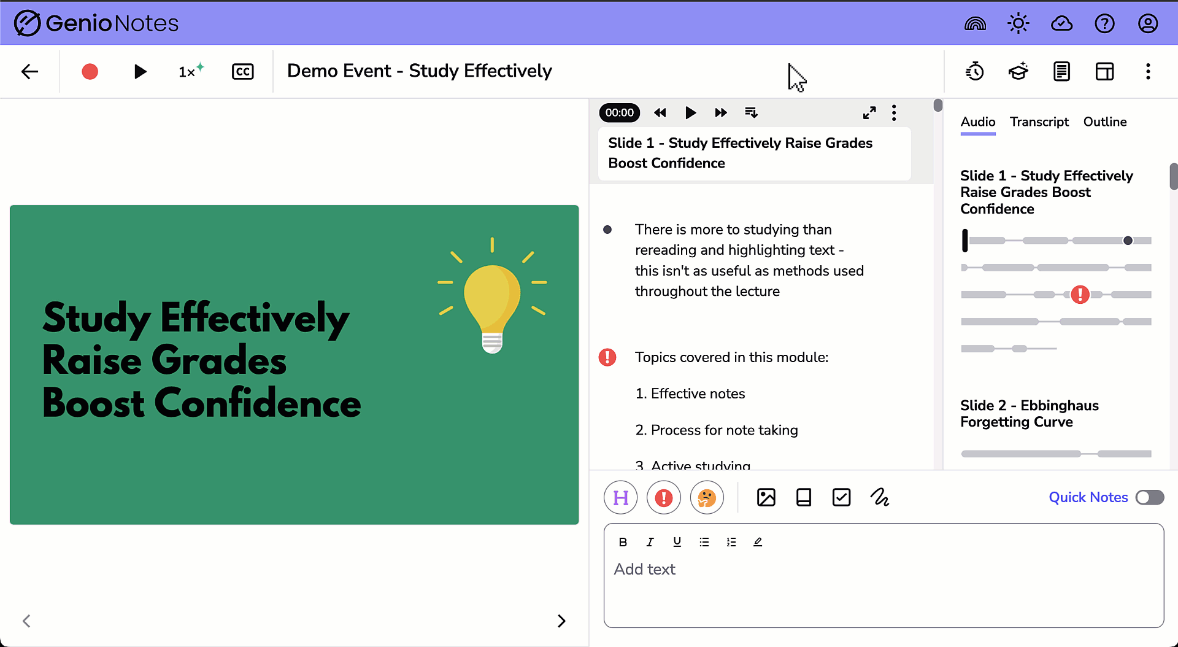The width and height of the screenshot is (1178, 647).
Task: Click the Genio Notes logo
Action: point(96,23)
